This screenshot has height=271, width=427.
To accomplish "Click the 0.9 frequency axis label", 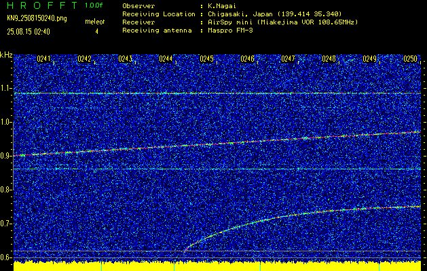I will click(6, 156).
